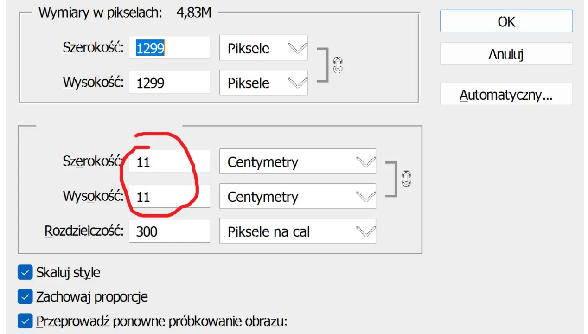The height and width of the screenshot is (334, 588).
Task: Uncheck the Zachowaj proporcje checkbox
Action: (x=25, y=296)
